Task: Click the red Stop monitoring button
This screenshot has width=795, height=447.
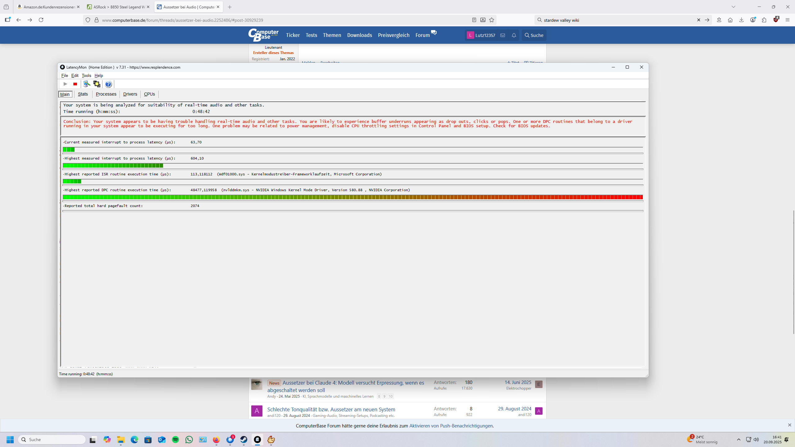Action: [x=75, y=84]
